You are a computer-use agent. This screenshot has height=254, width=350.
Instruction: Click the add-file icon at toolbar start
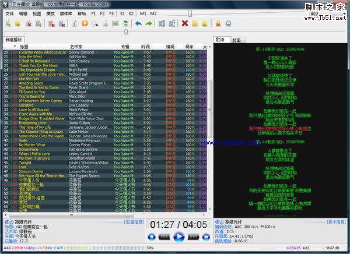point(8,23)
